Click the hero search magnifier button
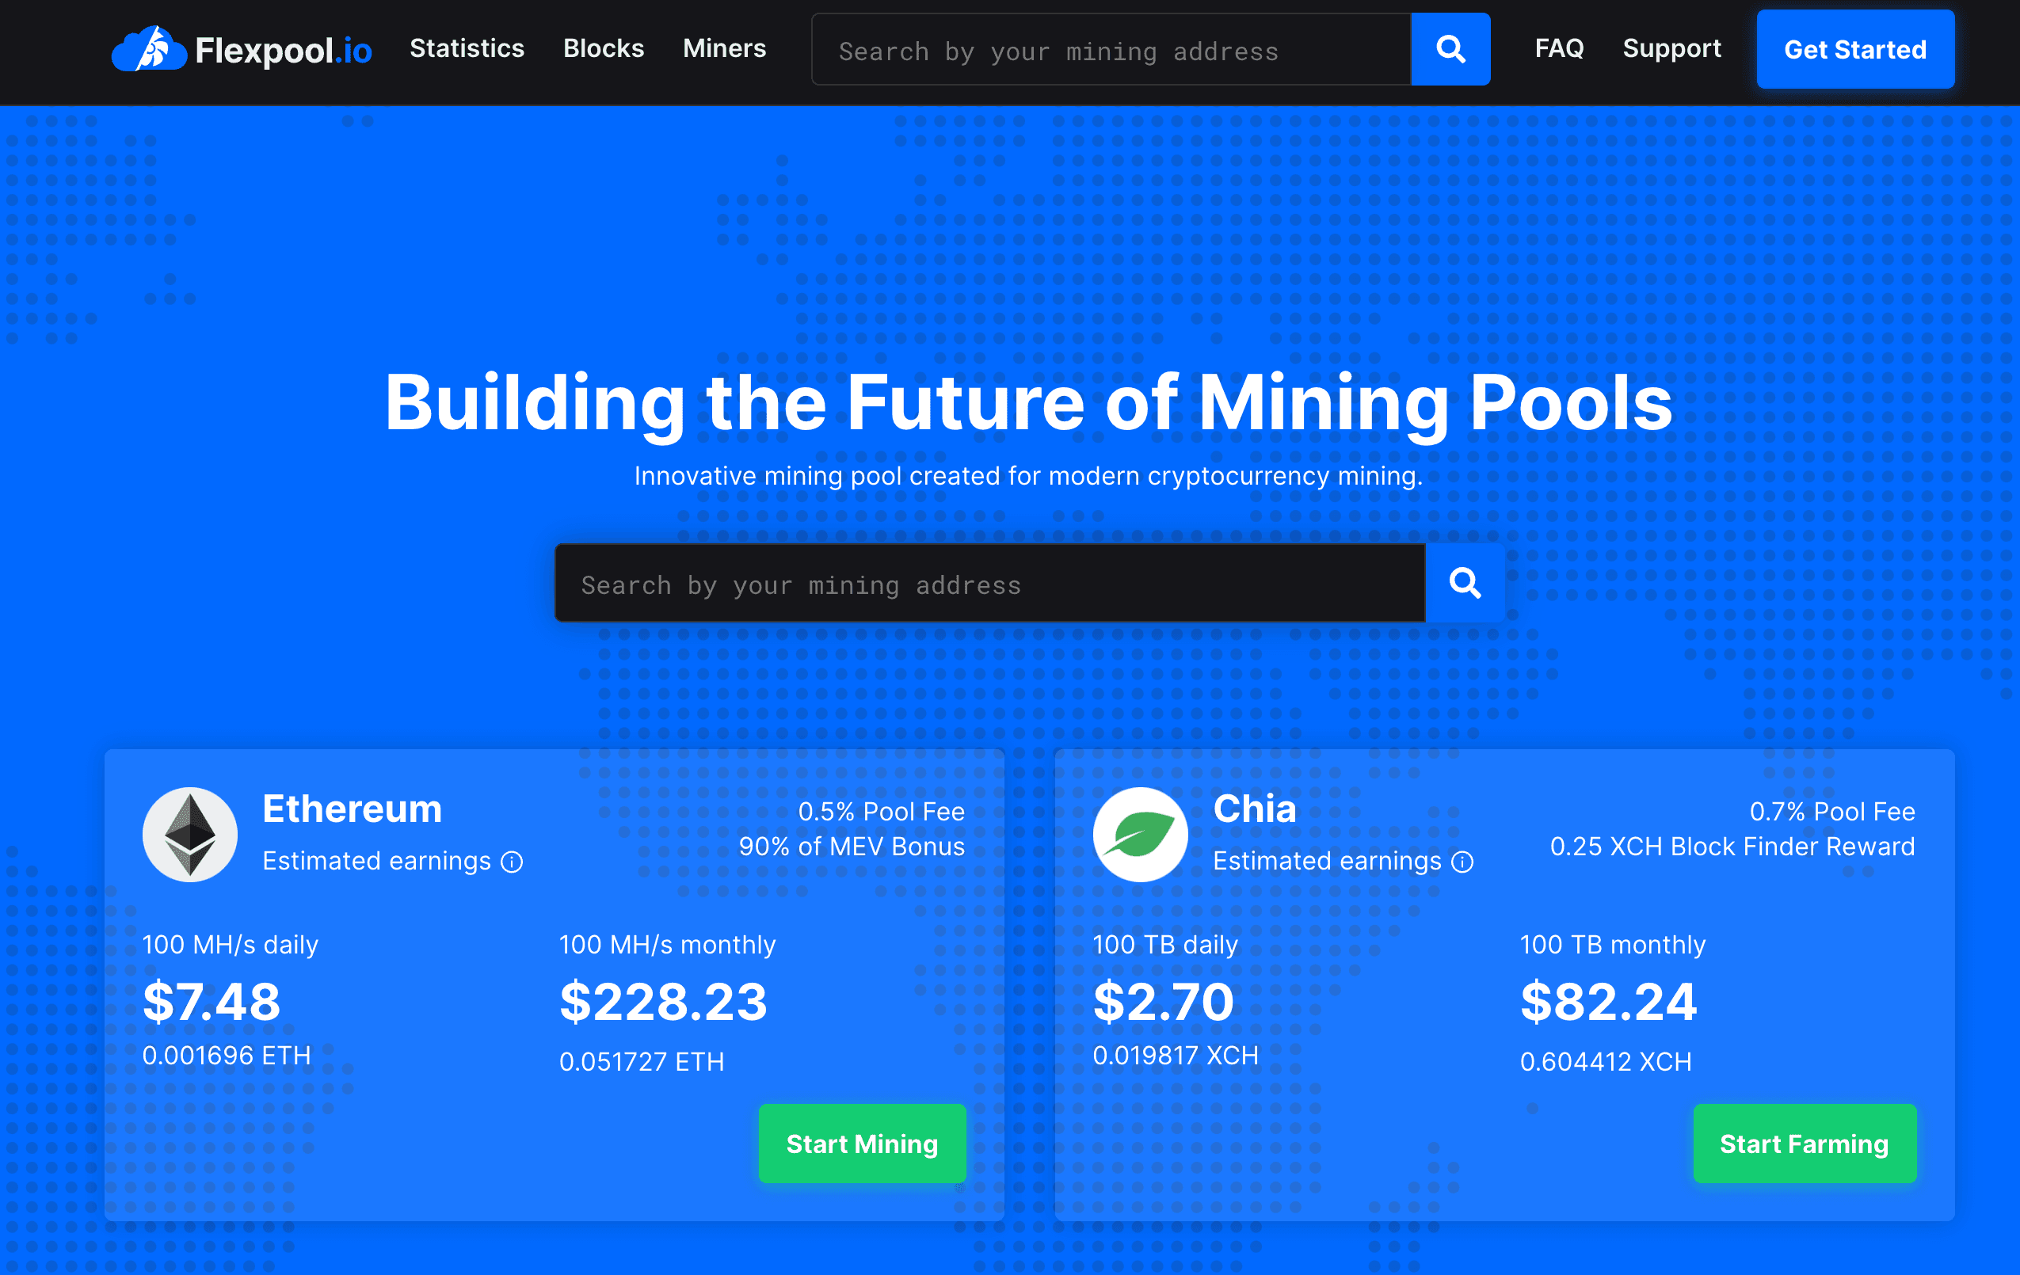2020x1275 pixels. coord(1465,583)
